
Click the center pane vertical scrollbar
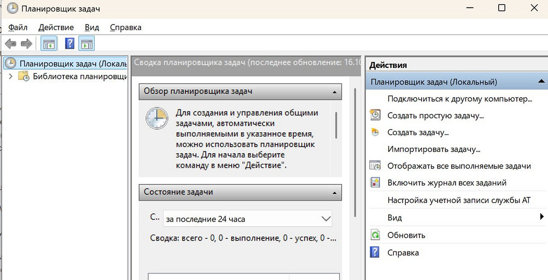click(355, 153)
